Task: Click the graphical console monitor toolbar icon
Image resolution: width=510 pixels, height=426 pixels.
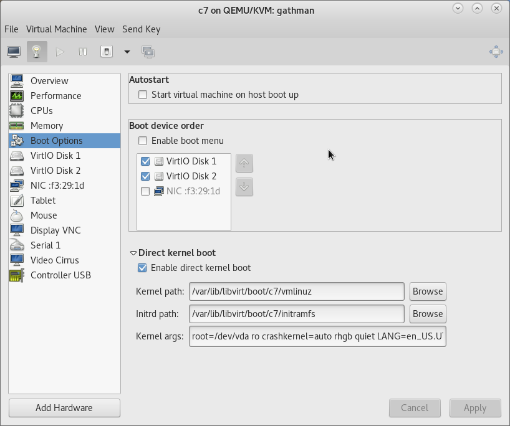Action: tap(14, 52)
